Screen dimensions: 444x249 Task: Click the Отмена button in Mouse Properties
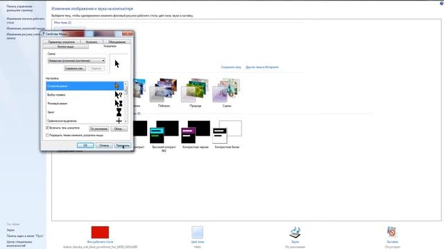104,145
